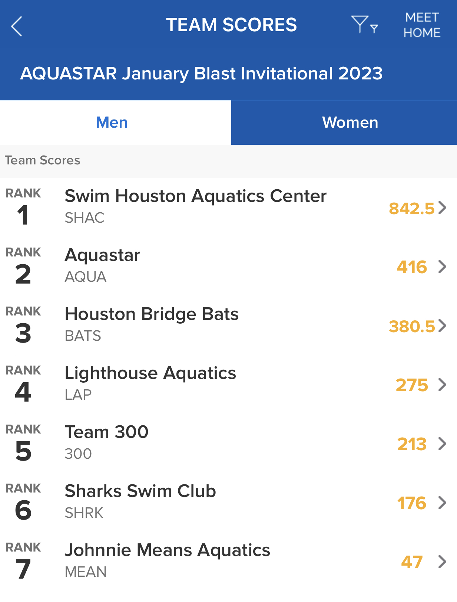Expand Houston Bridge Bats chevron
This screenshot has width=457, height=602.
tap(442, 326)
